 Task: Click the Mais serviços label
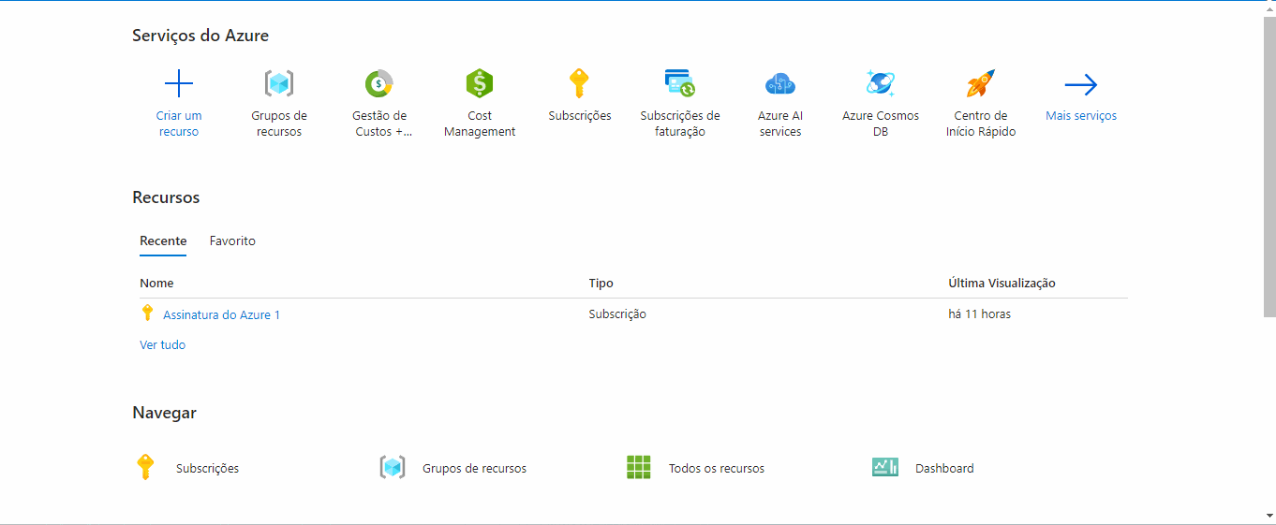click(x=1081, y=116)
